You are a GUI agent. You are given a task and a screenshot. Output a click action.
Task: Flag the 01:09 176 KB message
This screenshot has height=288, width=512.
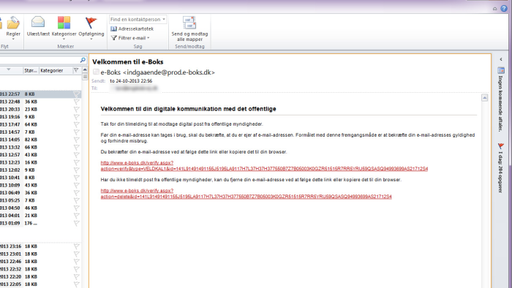click(76, 224)
